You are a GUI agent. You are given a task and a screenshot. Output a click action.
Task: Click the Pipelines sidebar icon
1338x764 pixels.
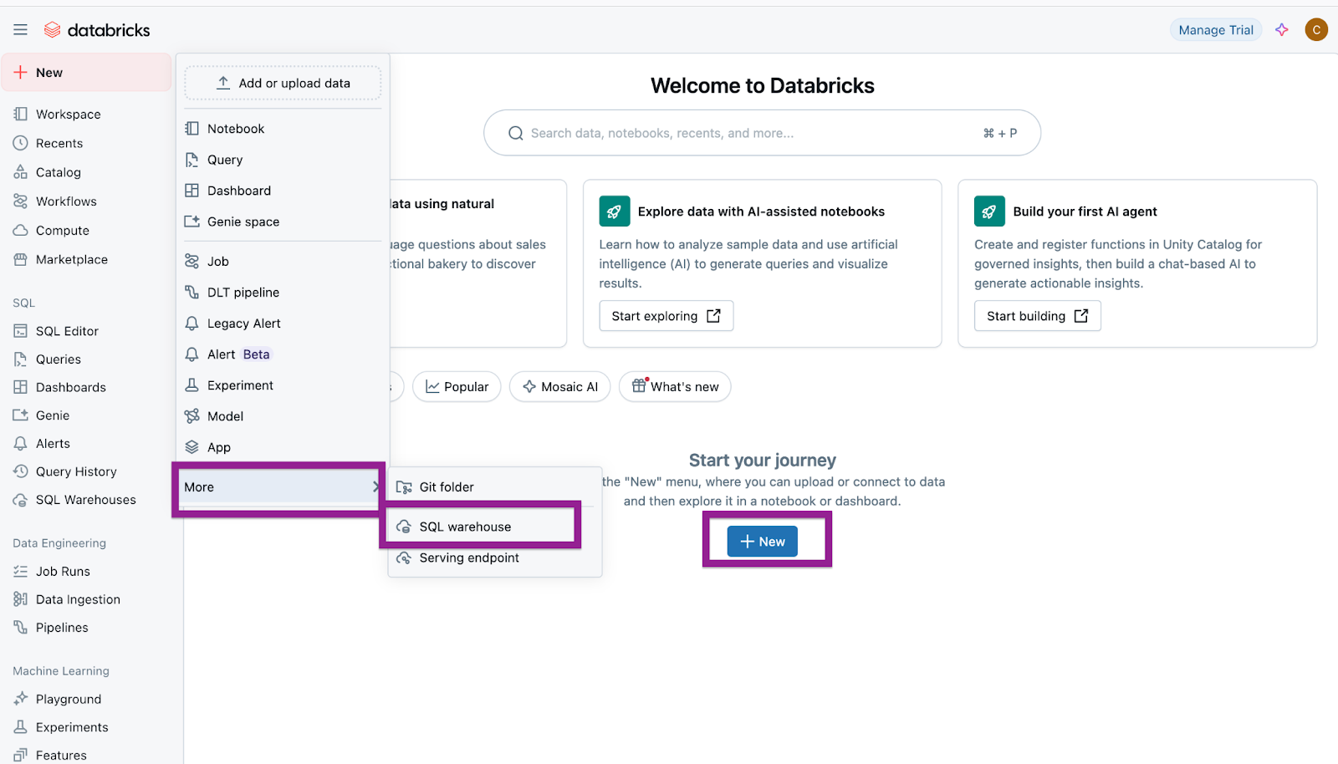click(20, 628)
